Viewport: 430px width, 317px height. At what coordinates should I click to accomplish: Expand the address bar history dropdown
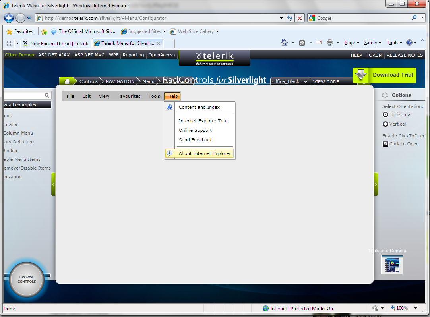click(x=281, y=18)
